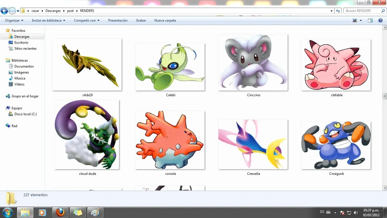Open Firefox from the taskbar
The width and height of the screenshot is (387, 218).
[60, 212]
